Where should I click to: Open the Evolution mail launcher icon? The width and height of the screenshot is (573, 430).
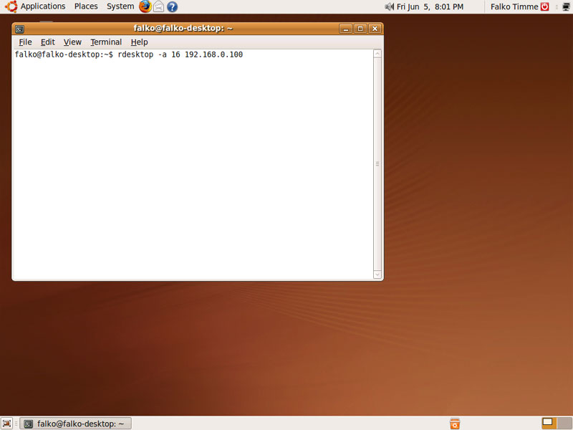coord(158,6)
